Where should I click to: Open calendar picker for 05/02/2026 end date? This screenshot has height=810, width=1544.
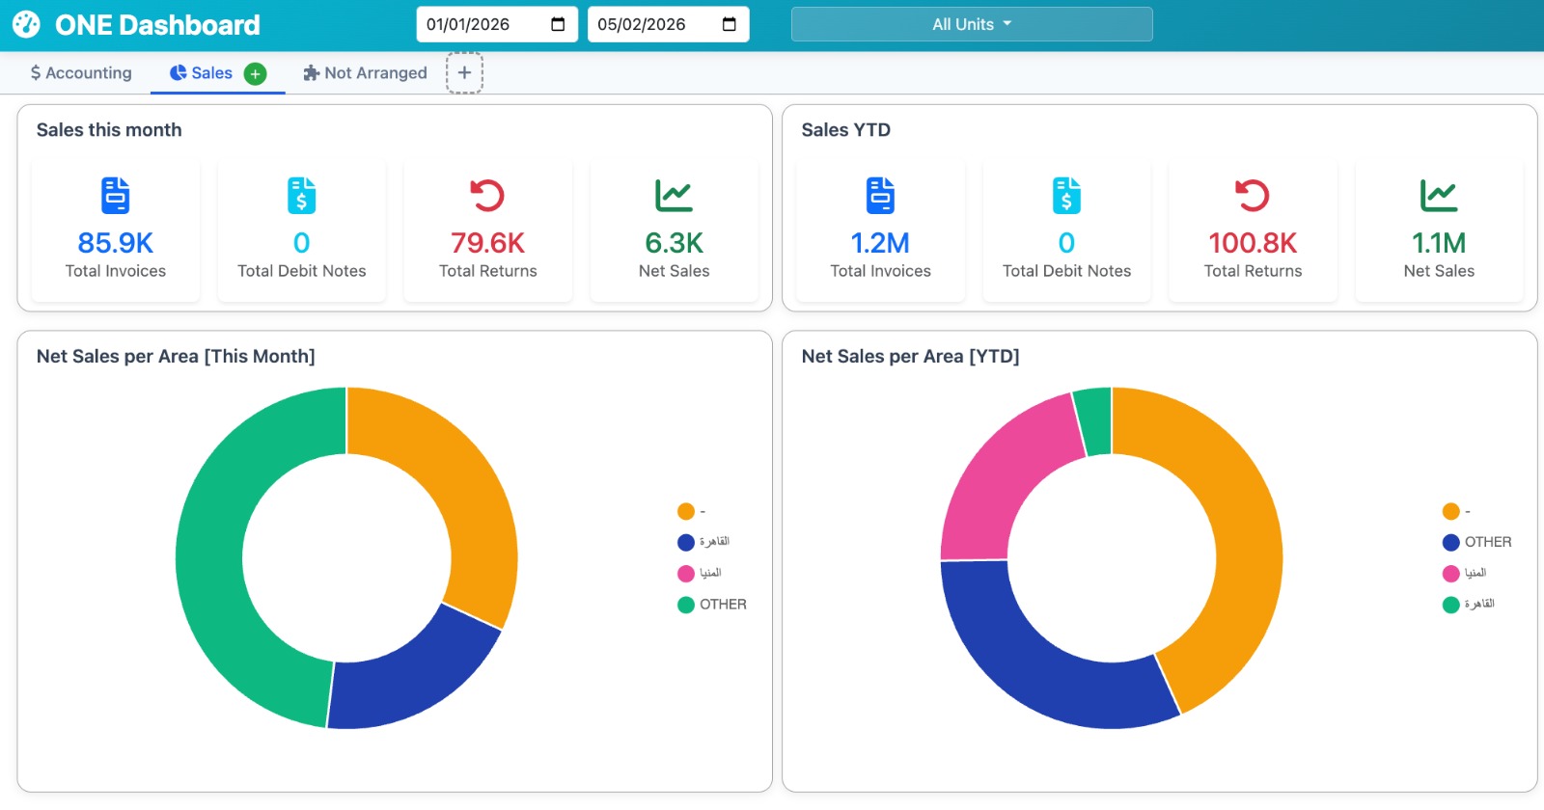[730, 24]
